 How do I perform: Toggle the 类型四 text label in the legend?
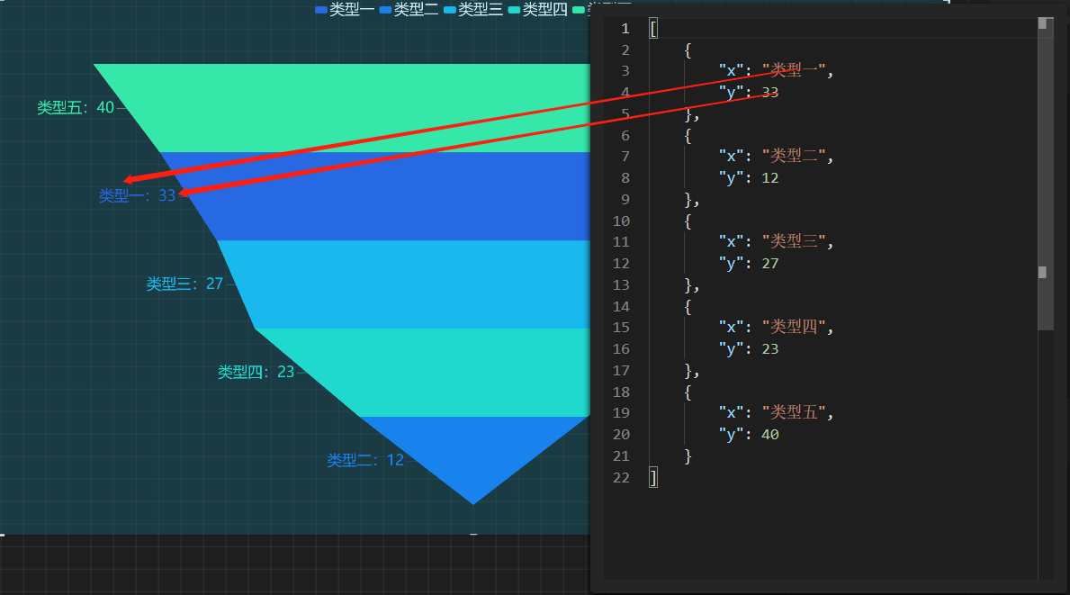point(545,10)
